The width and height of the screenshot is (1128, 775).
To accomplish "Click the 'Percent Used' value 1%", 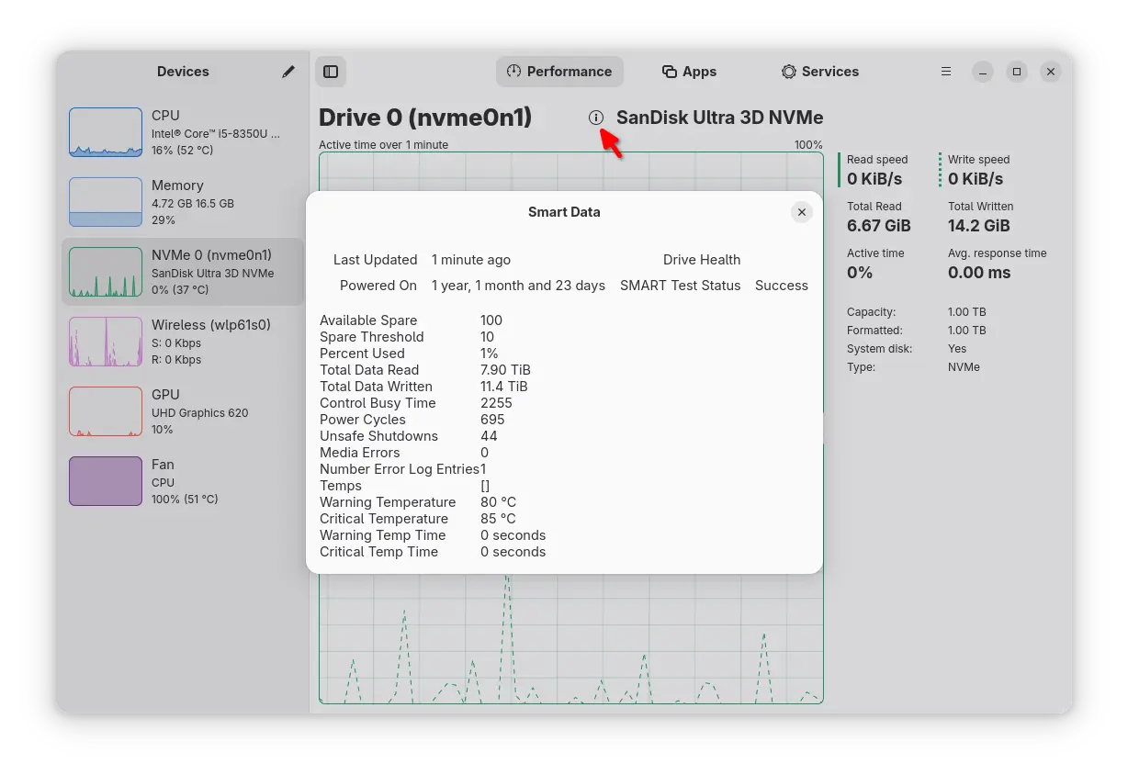I will (x=490, y=354).
